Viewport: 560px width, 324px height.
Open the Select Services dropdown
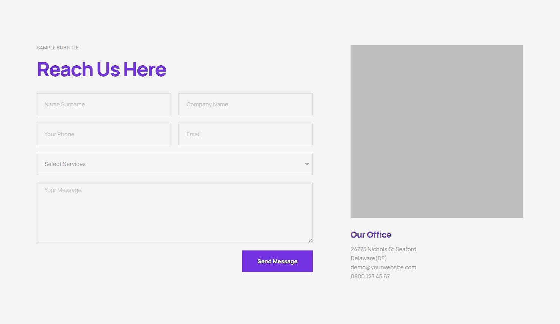174,164
